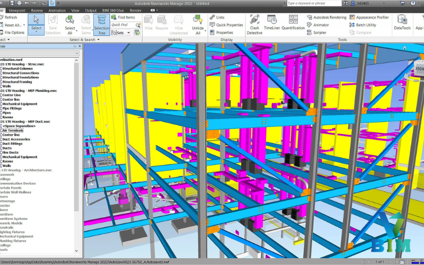Toggle the Properties window
This screenshot has width=424, height=265.
[222, 32]
